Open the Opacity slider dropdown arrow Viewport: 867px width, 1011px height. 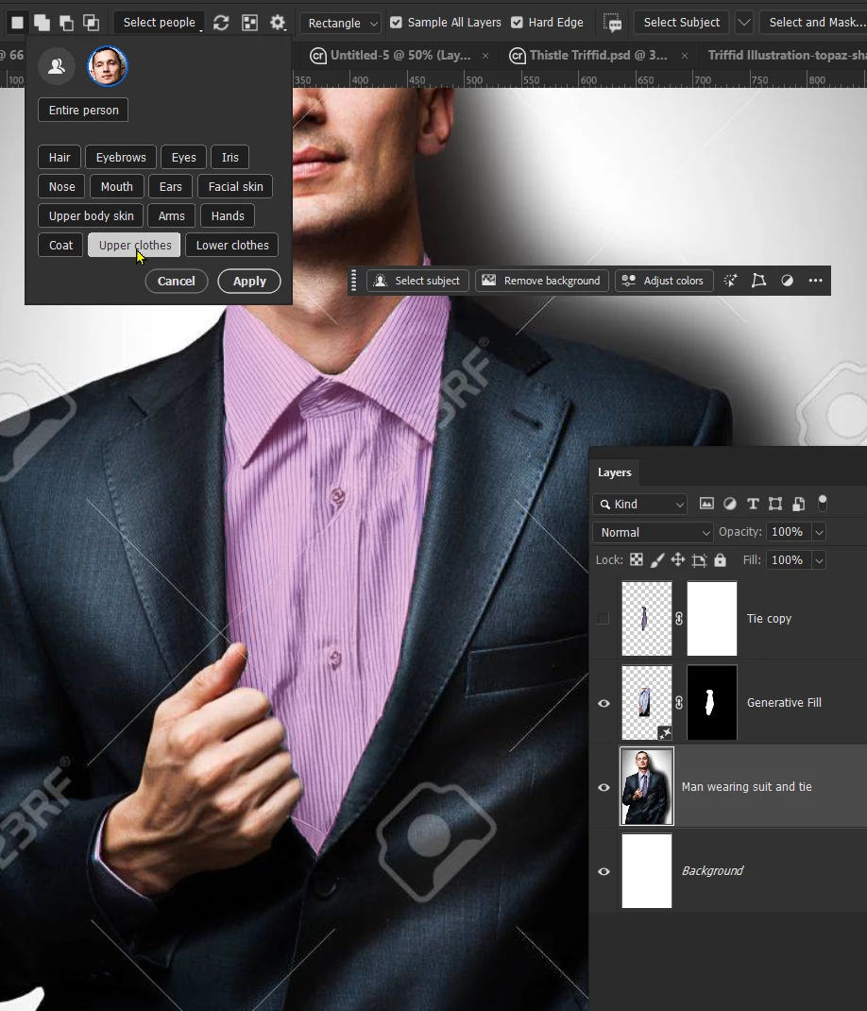(819, 532)
